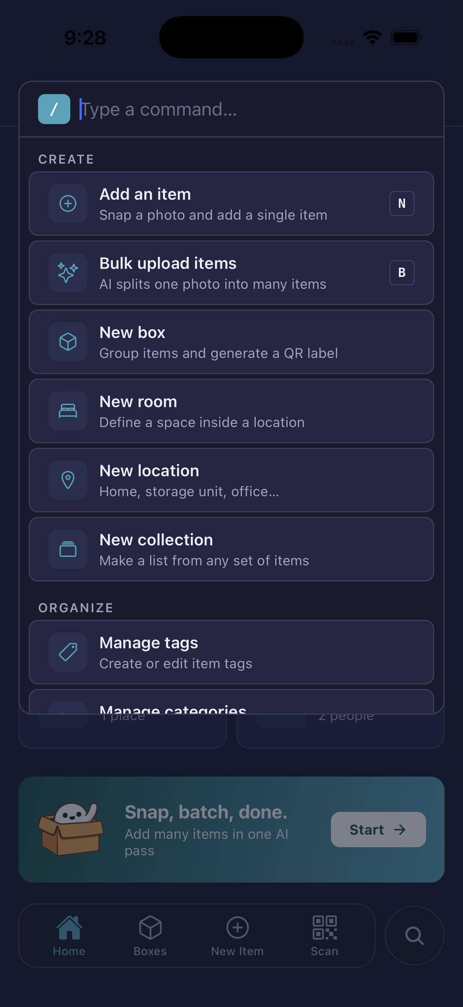Choose Bulk upload items command
This screenshot has width=463, height=1007.
point(231,273)
